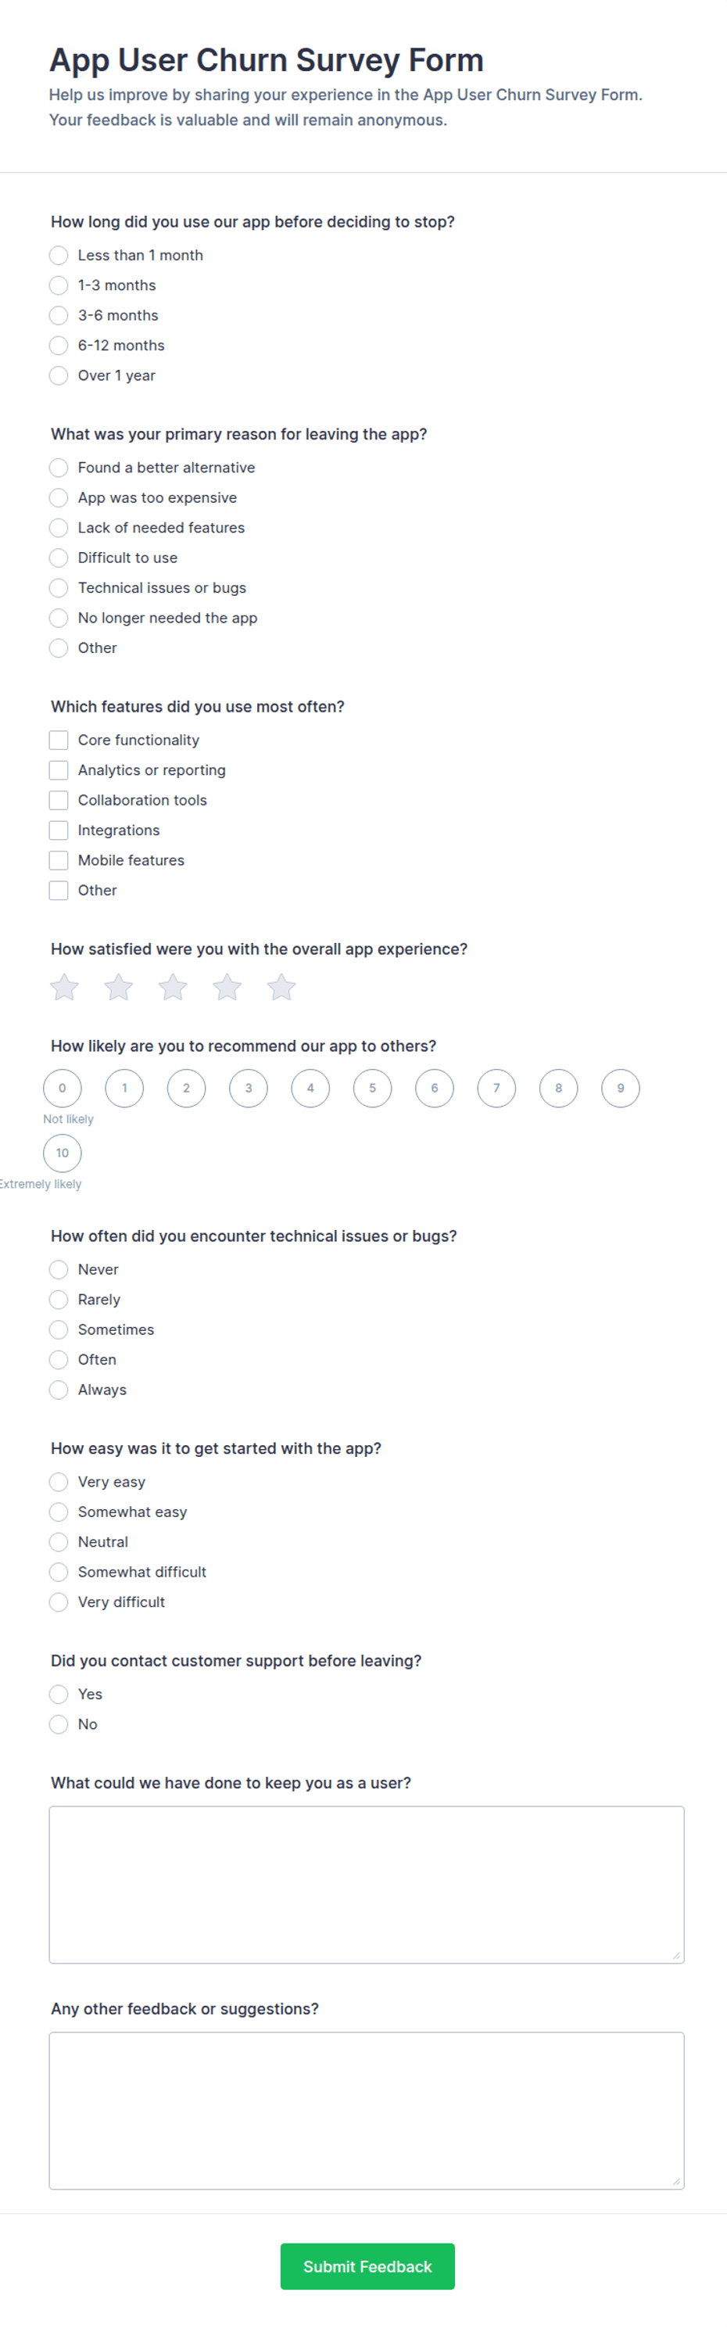Choose Very easy for getting started
Viewport: 727px width, 2328px height.
pos(59,1482)
